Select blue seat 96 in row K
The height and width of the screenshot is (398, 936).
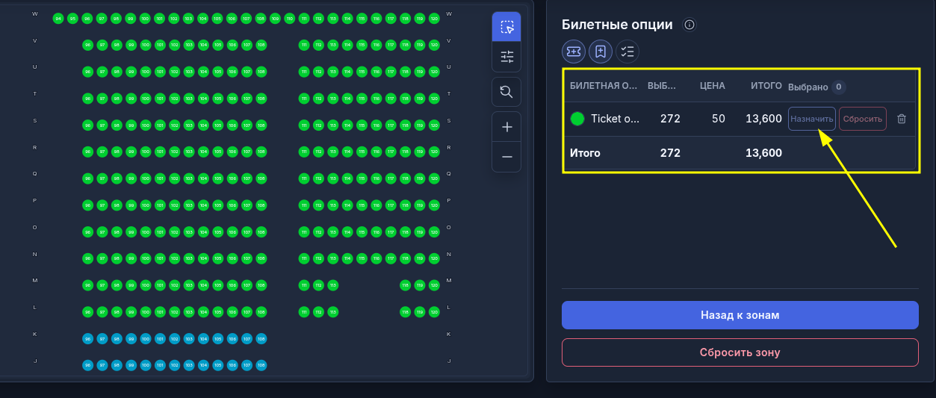[x=87, y=338]
